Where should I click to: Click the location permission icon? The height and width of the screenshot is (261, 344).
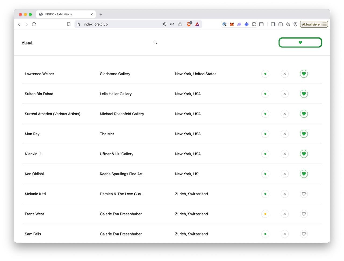(165, 24)
